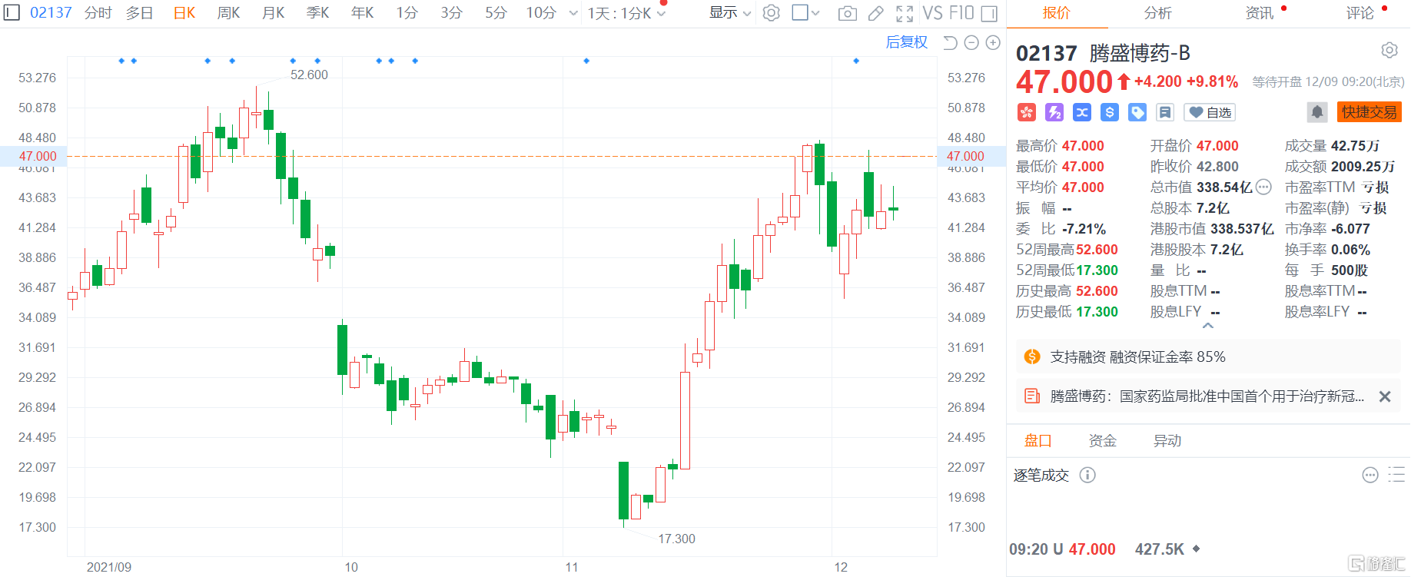
Task: Expand the 10分 interval dropdown arrow
Action: pos(573,13)
